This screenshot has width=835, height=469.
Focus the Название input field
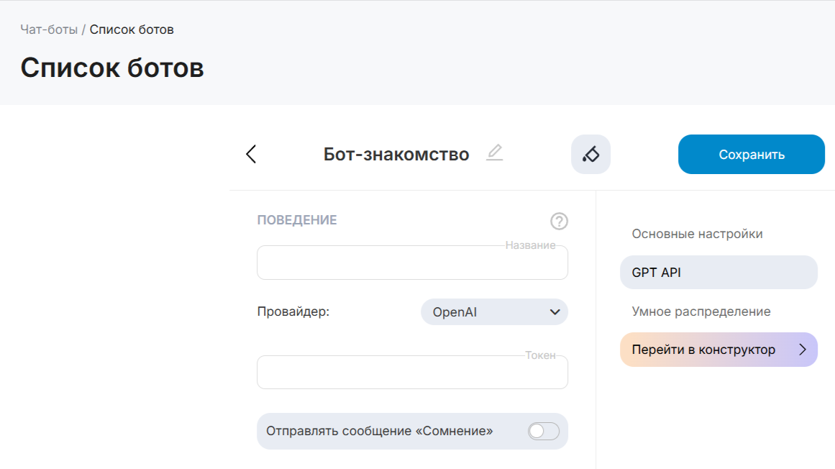click(x=412, y=264)
